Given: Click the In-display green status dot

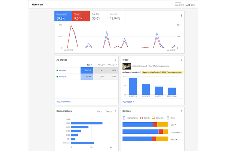Looking at the screenshot, I should (57, 77).
